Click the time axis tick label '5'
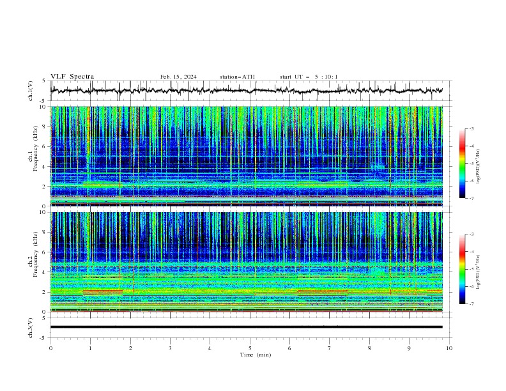The width and height of the screenshot is (506, 391). [250, 348]
